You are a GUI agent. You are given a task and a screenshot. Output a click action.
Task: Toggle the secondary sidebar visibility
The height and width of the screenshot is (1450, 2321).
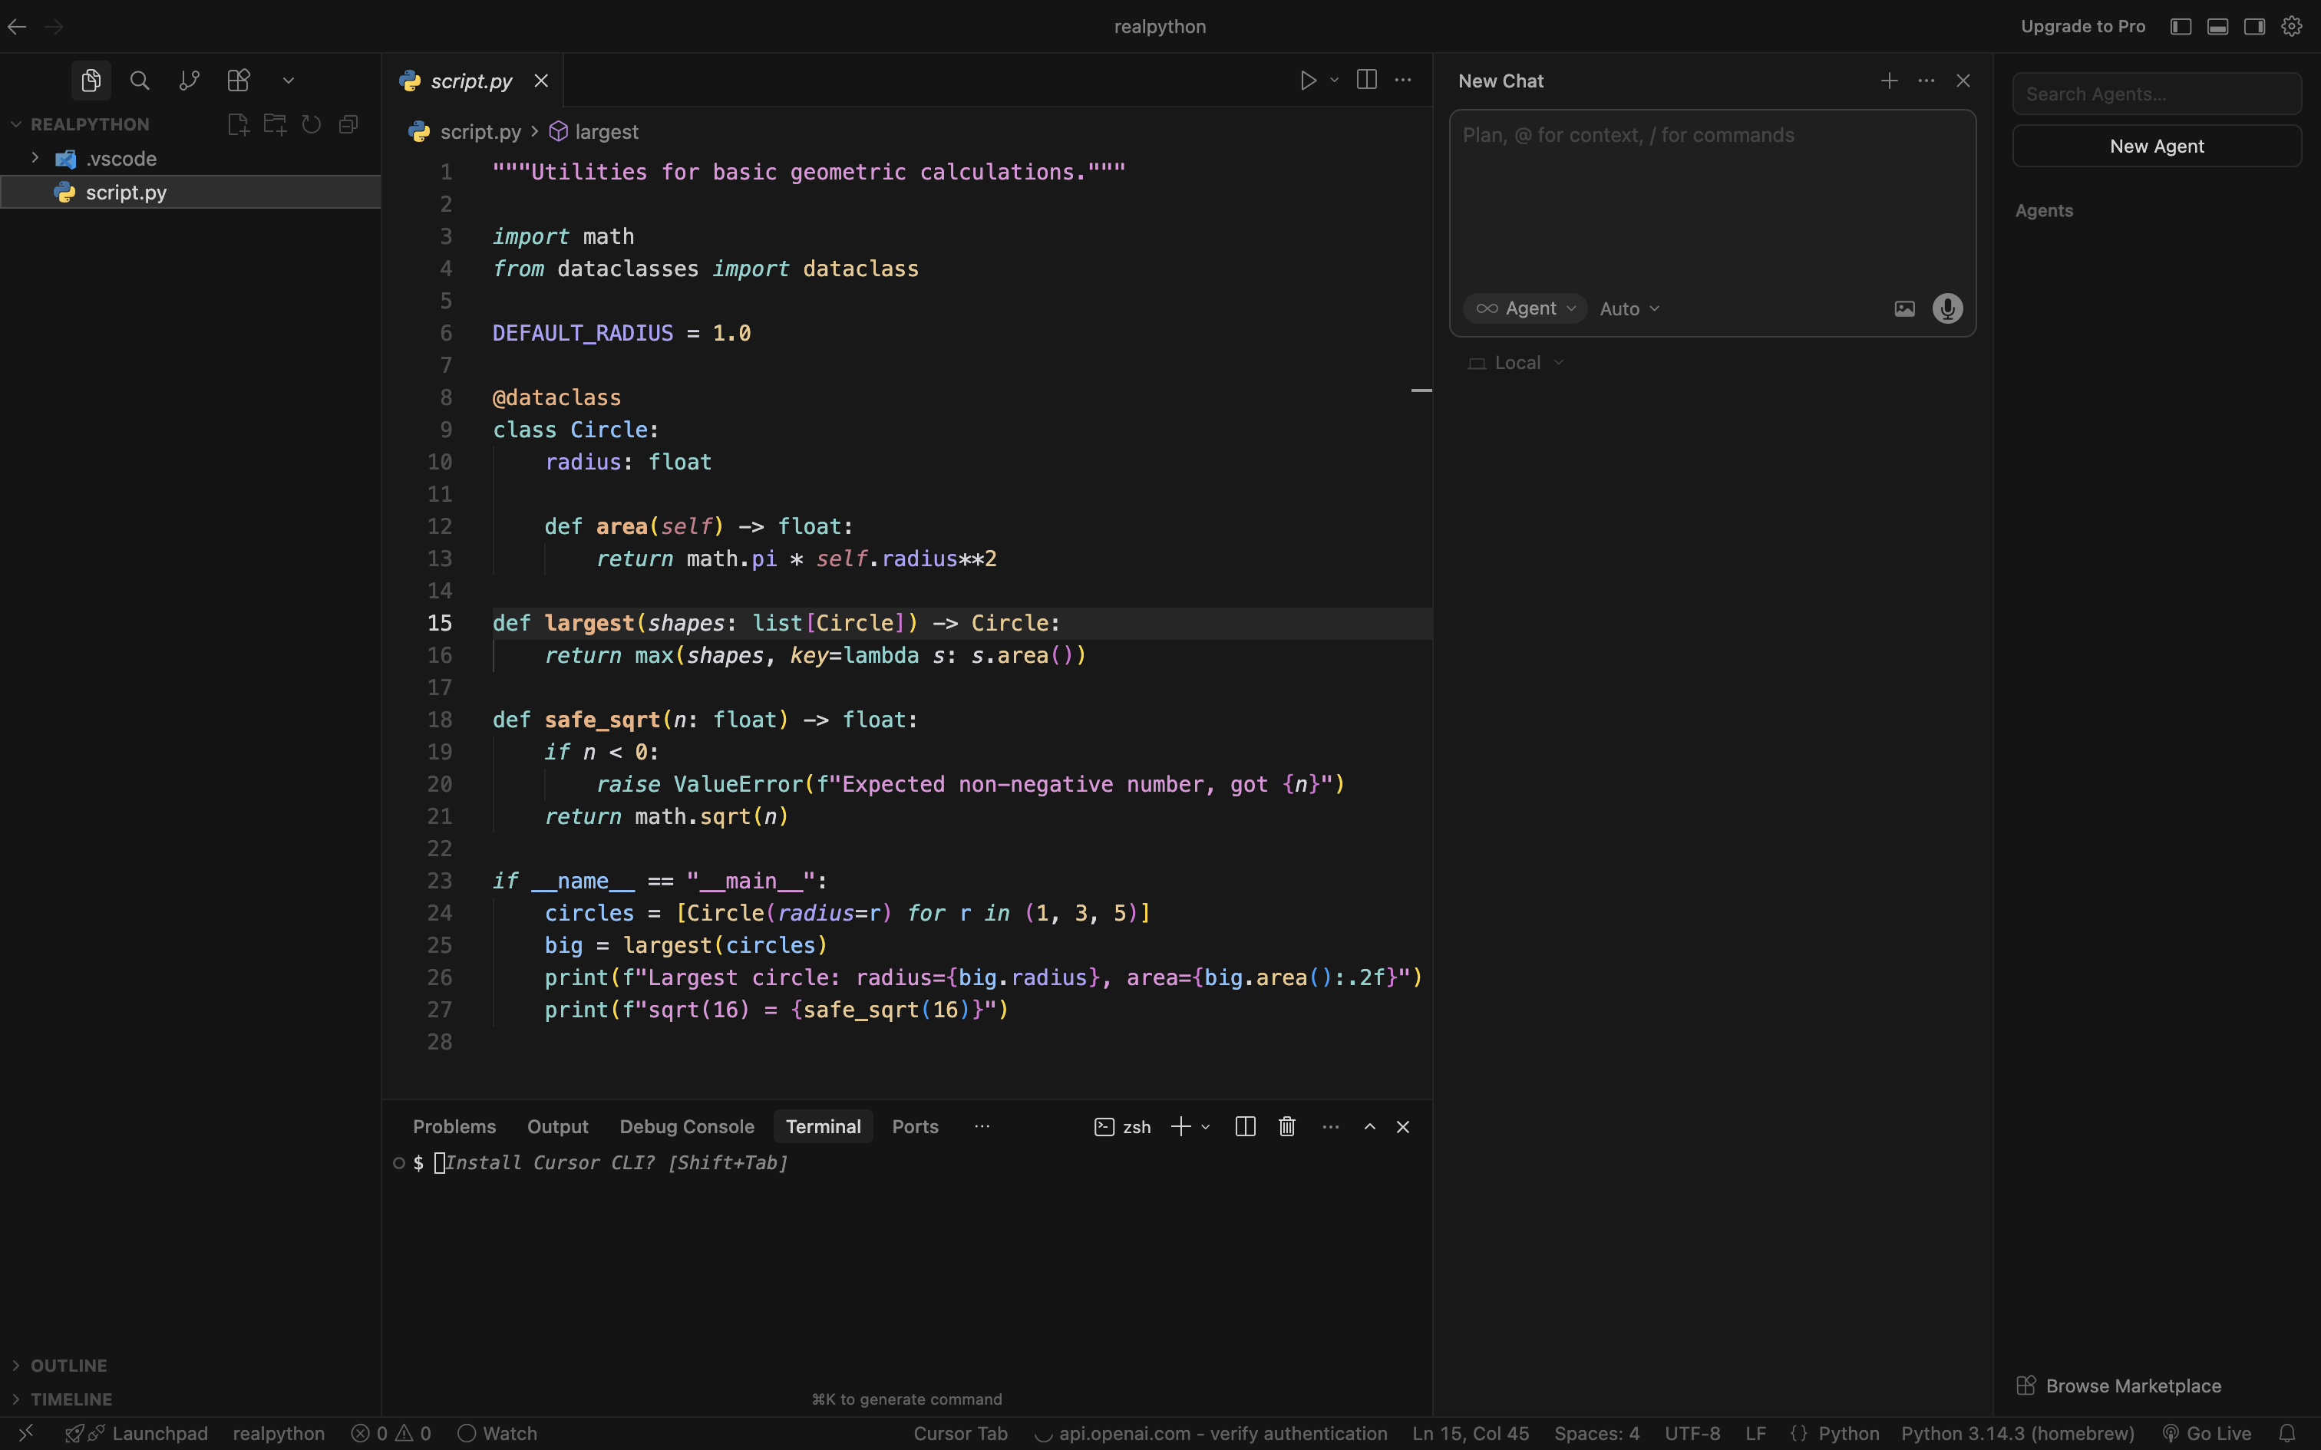pos(2255,27)
